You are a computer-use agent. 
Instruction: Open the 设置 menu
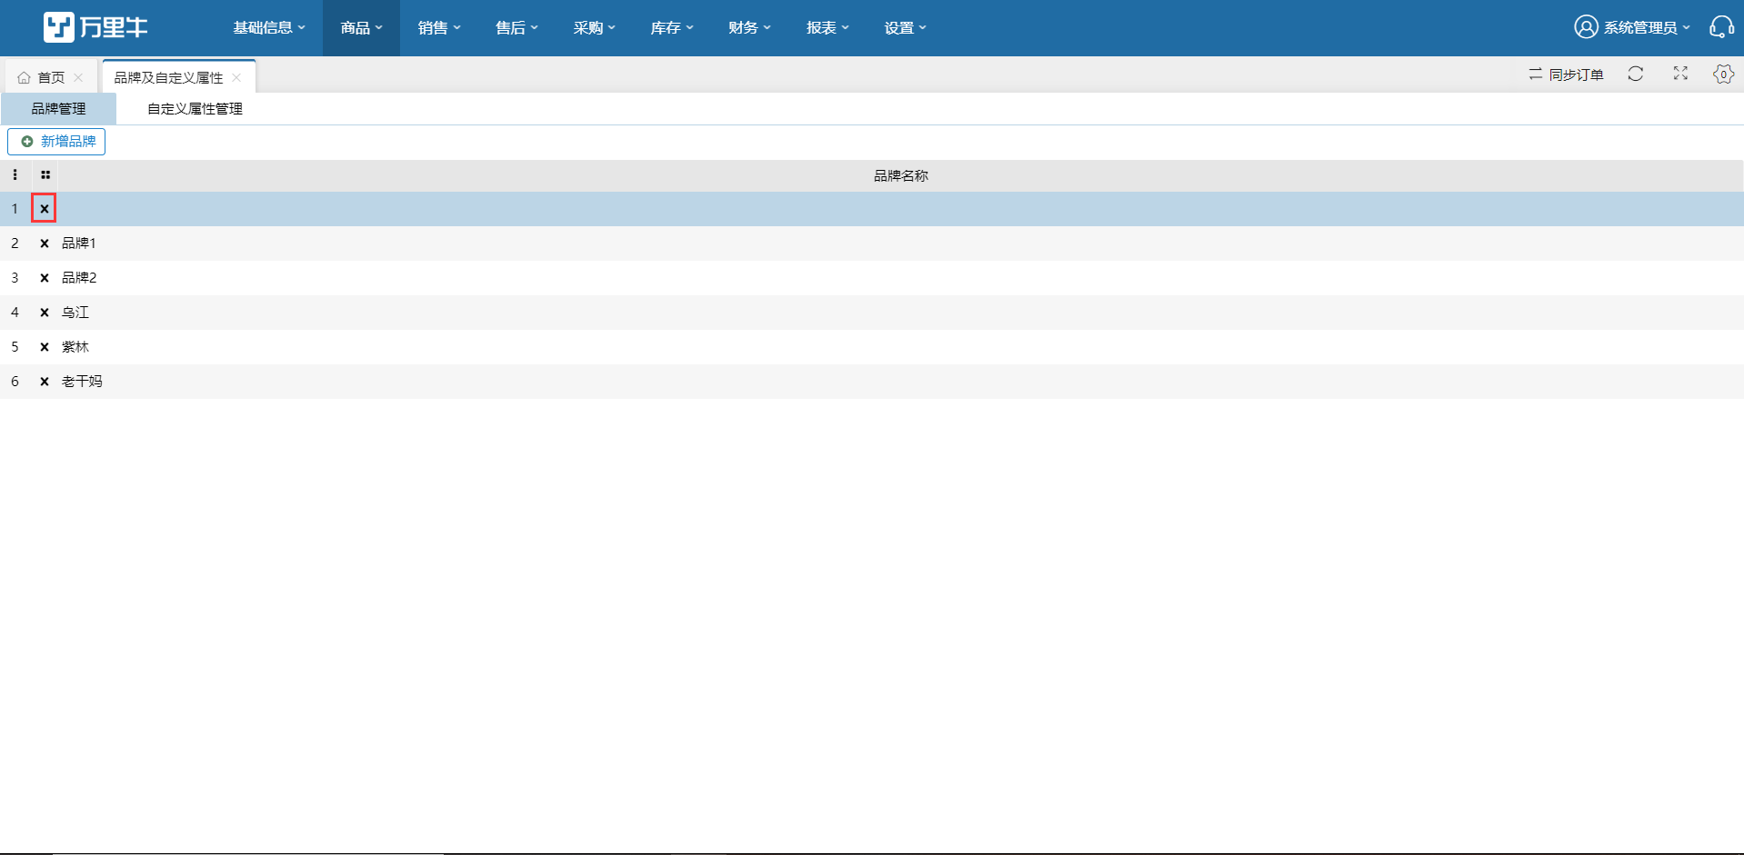(x=905, y=28)
